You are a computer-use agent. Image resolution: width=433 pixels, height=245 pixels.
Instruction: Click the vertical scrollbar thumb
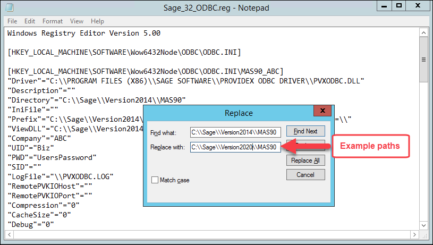pyautogui.click(x=423, y=60)
